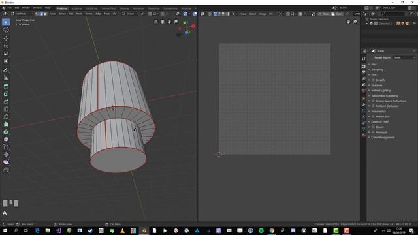Toggle Collection 1 visibility eye
Image resolution: width=418 pixels, height=235 pixels.
pyautogui.click(x=414, y=23)
